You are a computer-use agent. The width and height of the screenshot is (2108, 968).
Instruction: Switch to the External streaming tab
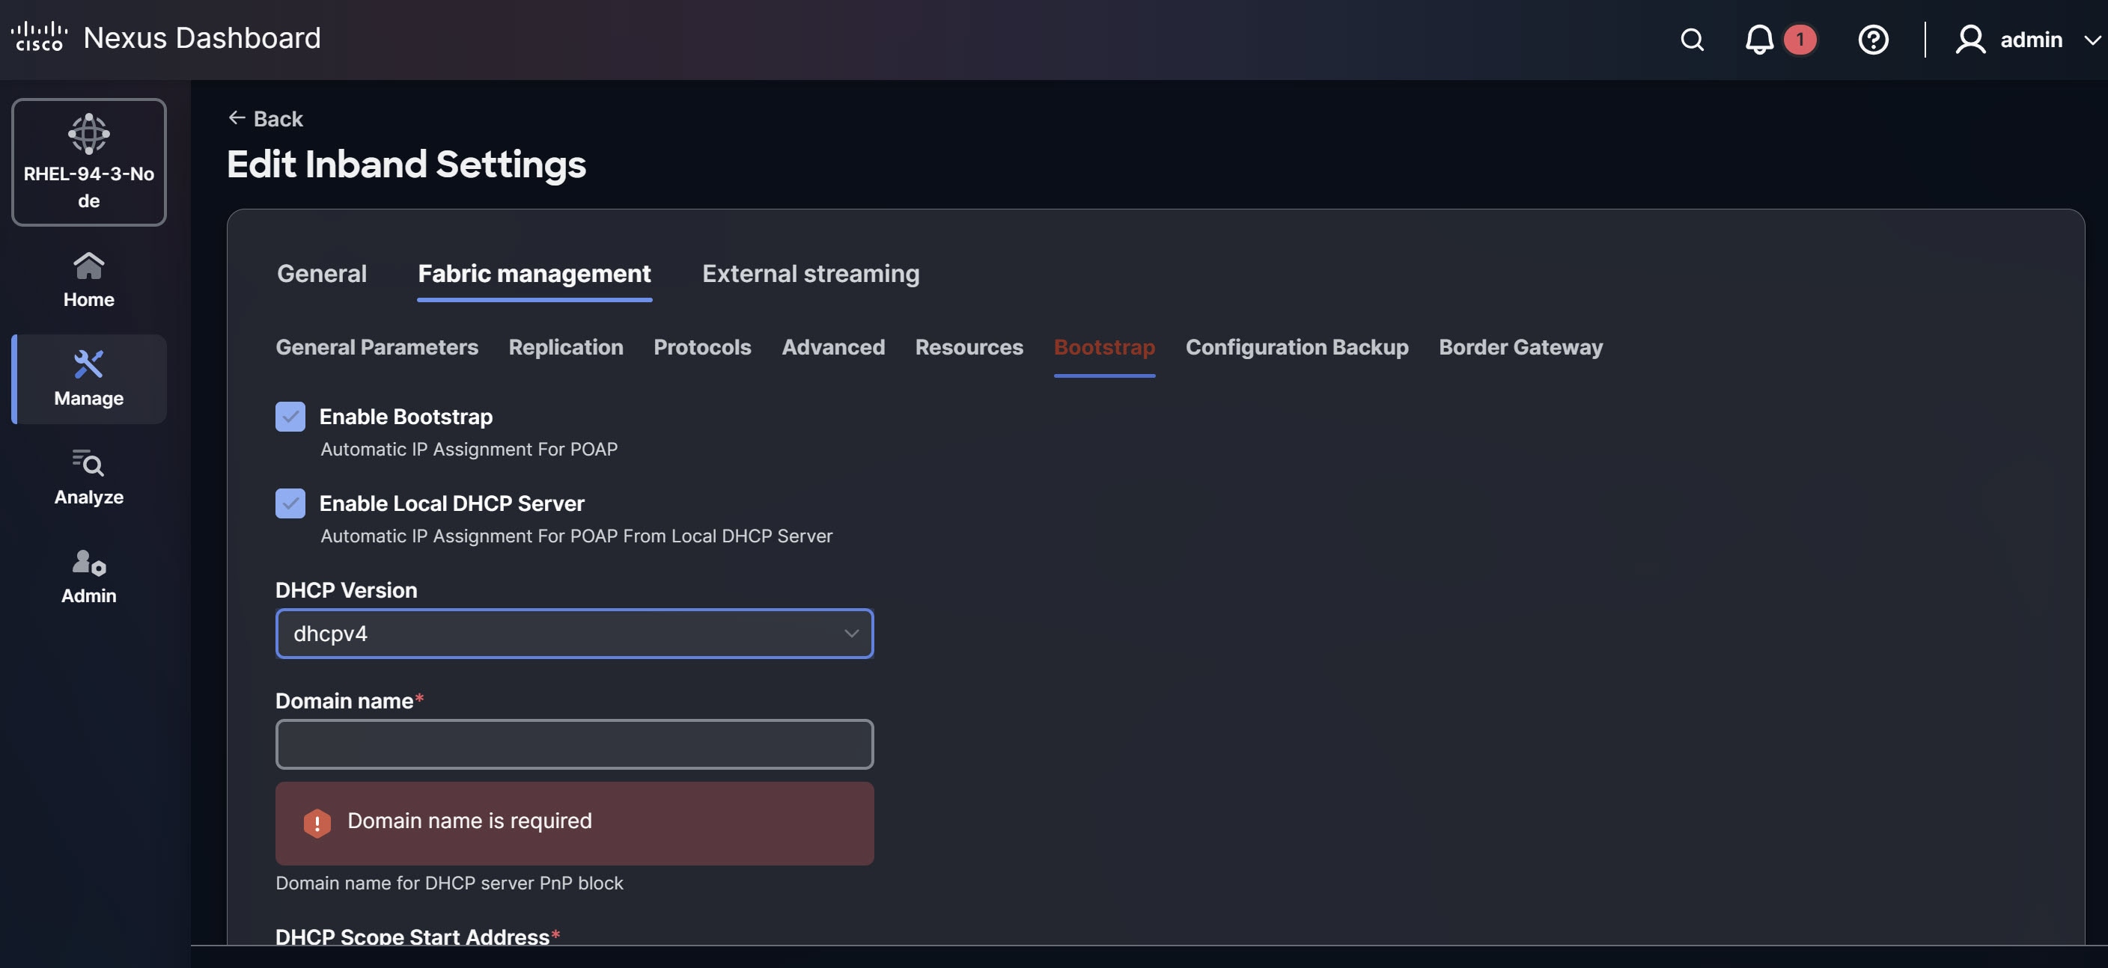click(x=811, y=274)
